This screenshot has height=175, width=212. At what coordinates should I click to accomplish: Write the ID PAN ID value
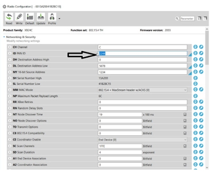(201, 53)
